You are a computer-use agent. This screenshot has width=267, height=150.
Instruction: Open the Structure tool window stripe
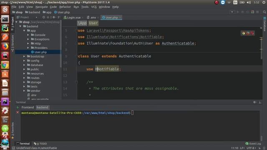click(13, 43)
